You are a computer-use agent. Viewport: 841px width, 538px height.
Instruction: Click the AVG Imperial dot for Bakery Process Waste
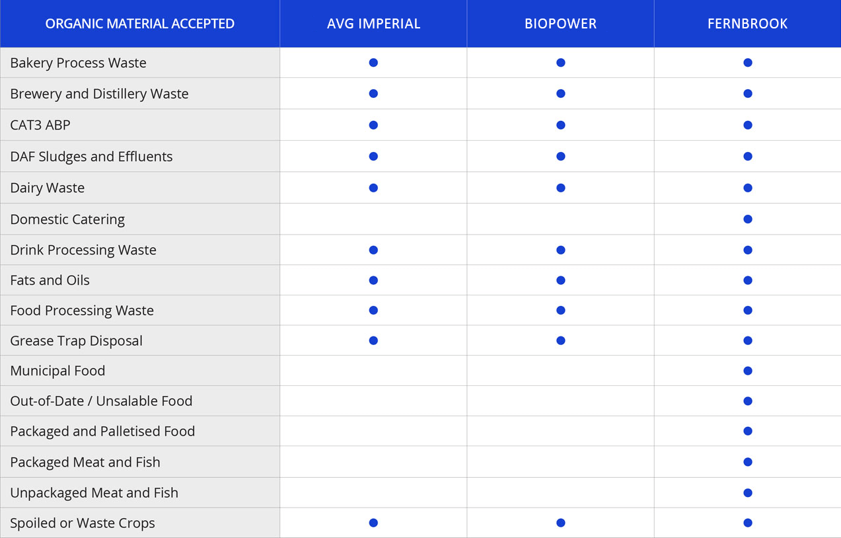coord(373,63)
